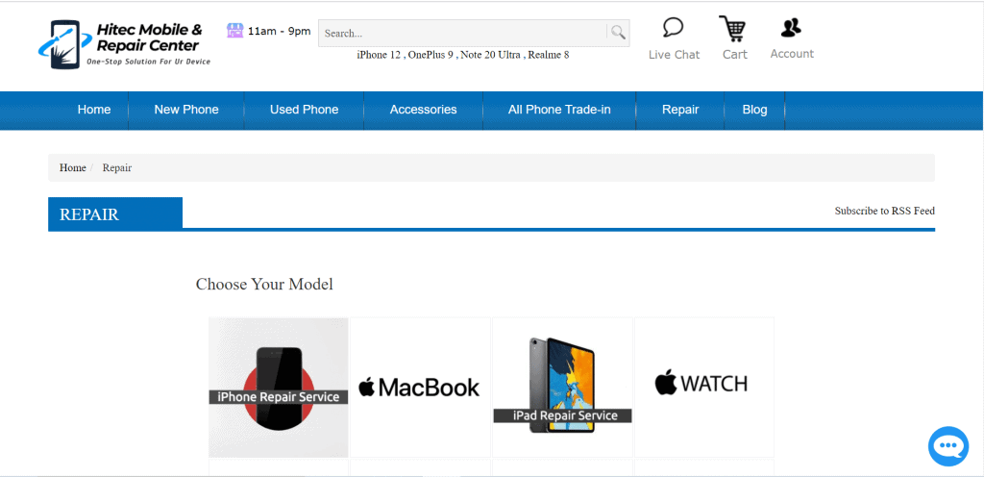
Task: Click the Hitec Mobile & Repair Center logo
Action: tap(124, 44)
